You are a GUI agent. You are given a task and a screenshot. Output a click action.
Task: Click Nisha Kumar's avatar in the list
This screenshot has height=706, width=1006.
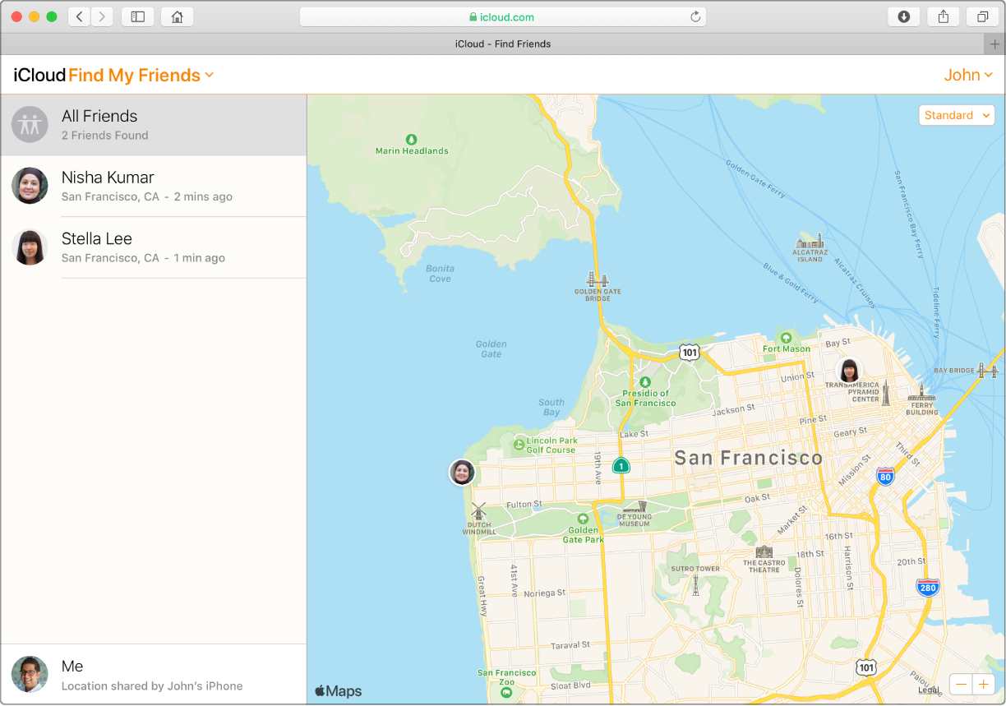(x=30, y=186)
